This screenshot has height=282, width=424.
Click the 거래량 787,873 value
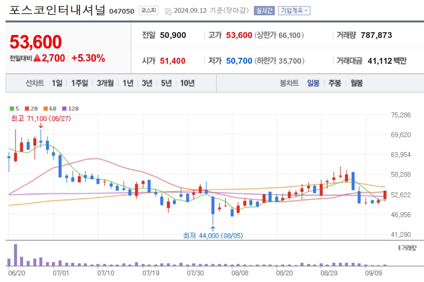[x=376, y=35]
